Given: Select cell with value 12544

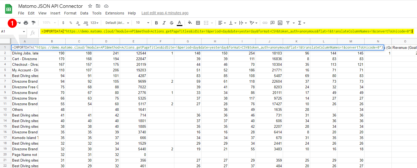Looking at the screenshot, I should pyautogui.click(x=133, y=53).
